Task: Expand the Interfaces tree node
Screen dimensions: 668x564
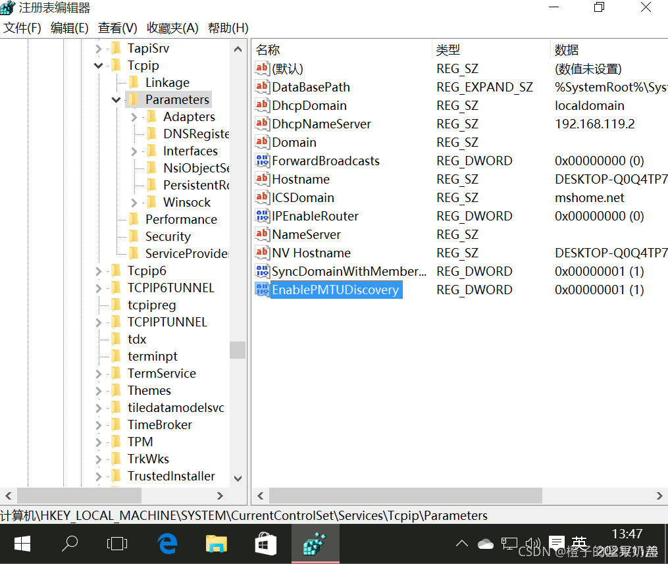Action: [134, 151]
